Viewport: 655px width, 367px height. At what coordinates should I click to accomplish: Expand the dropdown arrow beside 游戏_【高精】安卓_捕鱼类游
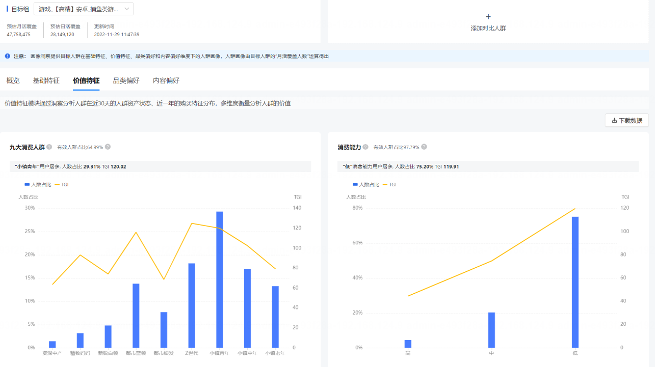coord(126,9)
